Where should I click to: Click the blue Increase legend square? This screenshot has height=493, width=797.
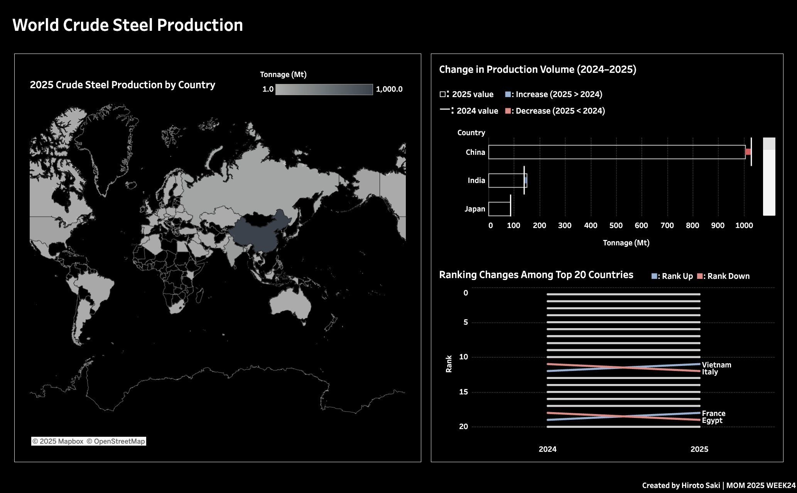(508, 94)
